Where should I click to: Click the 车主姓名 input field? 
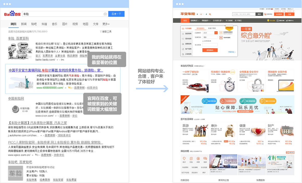pyautogui.click(x=210, y=45)
